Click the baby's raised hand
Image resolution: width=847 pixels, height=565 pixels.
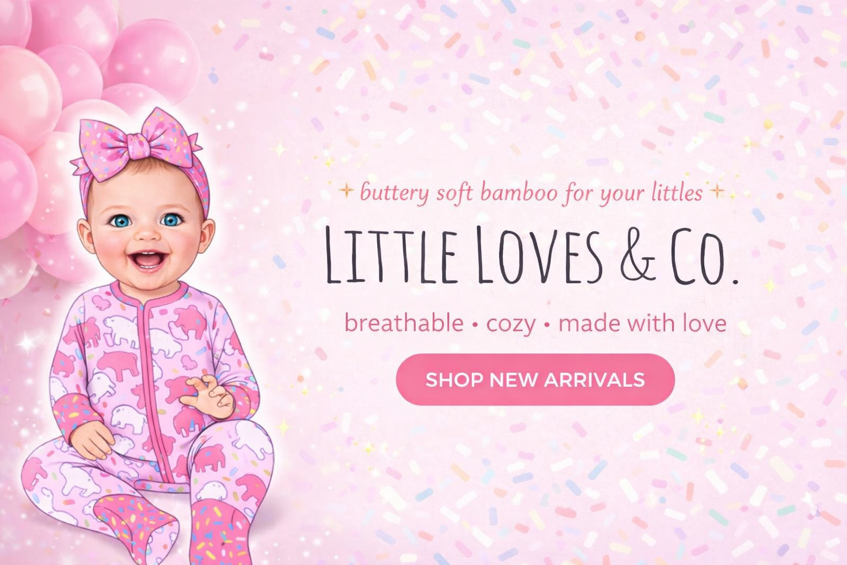click(212, 397)
